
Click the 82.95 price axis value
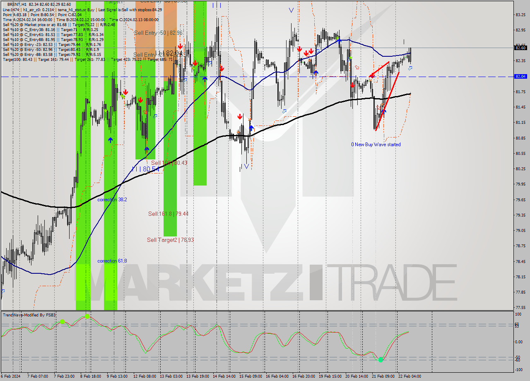[521, 30]
